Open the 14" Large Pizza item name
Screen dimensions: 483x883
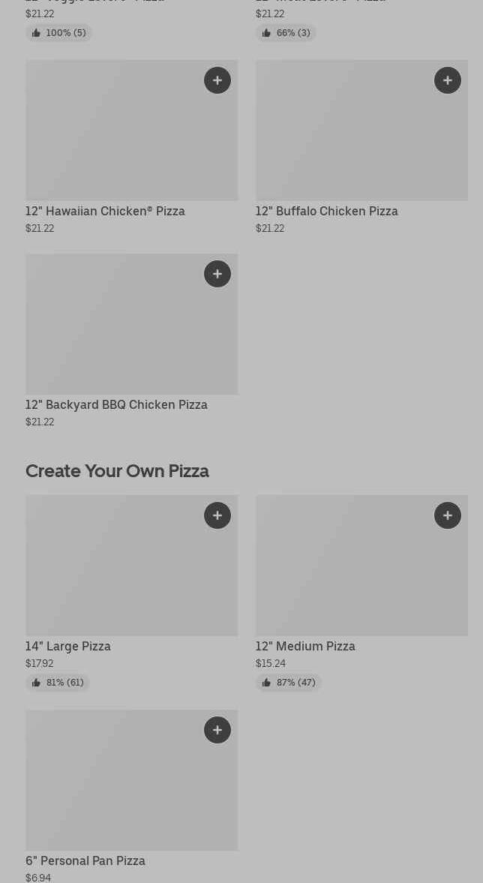[68, 646]
